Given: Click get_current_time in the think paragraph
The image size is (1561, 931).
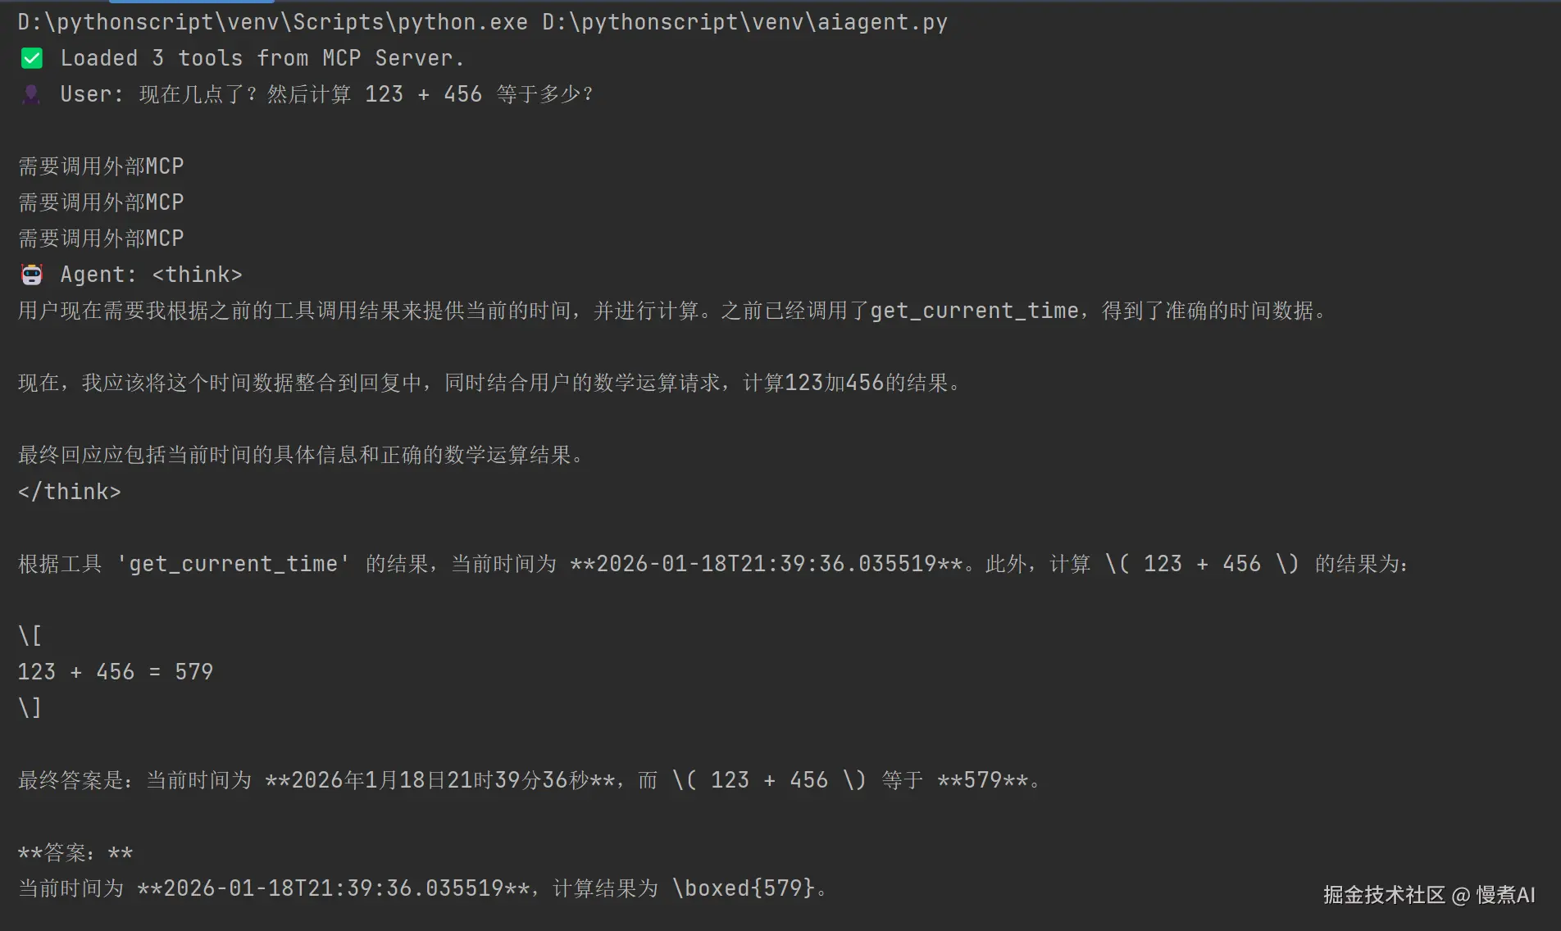Looking at the screenshot, I should tap(974, 311).
